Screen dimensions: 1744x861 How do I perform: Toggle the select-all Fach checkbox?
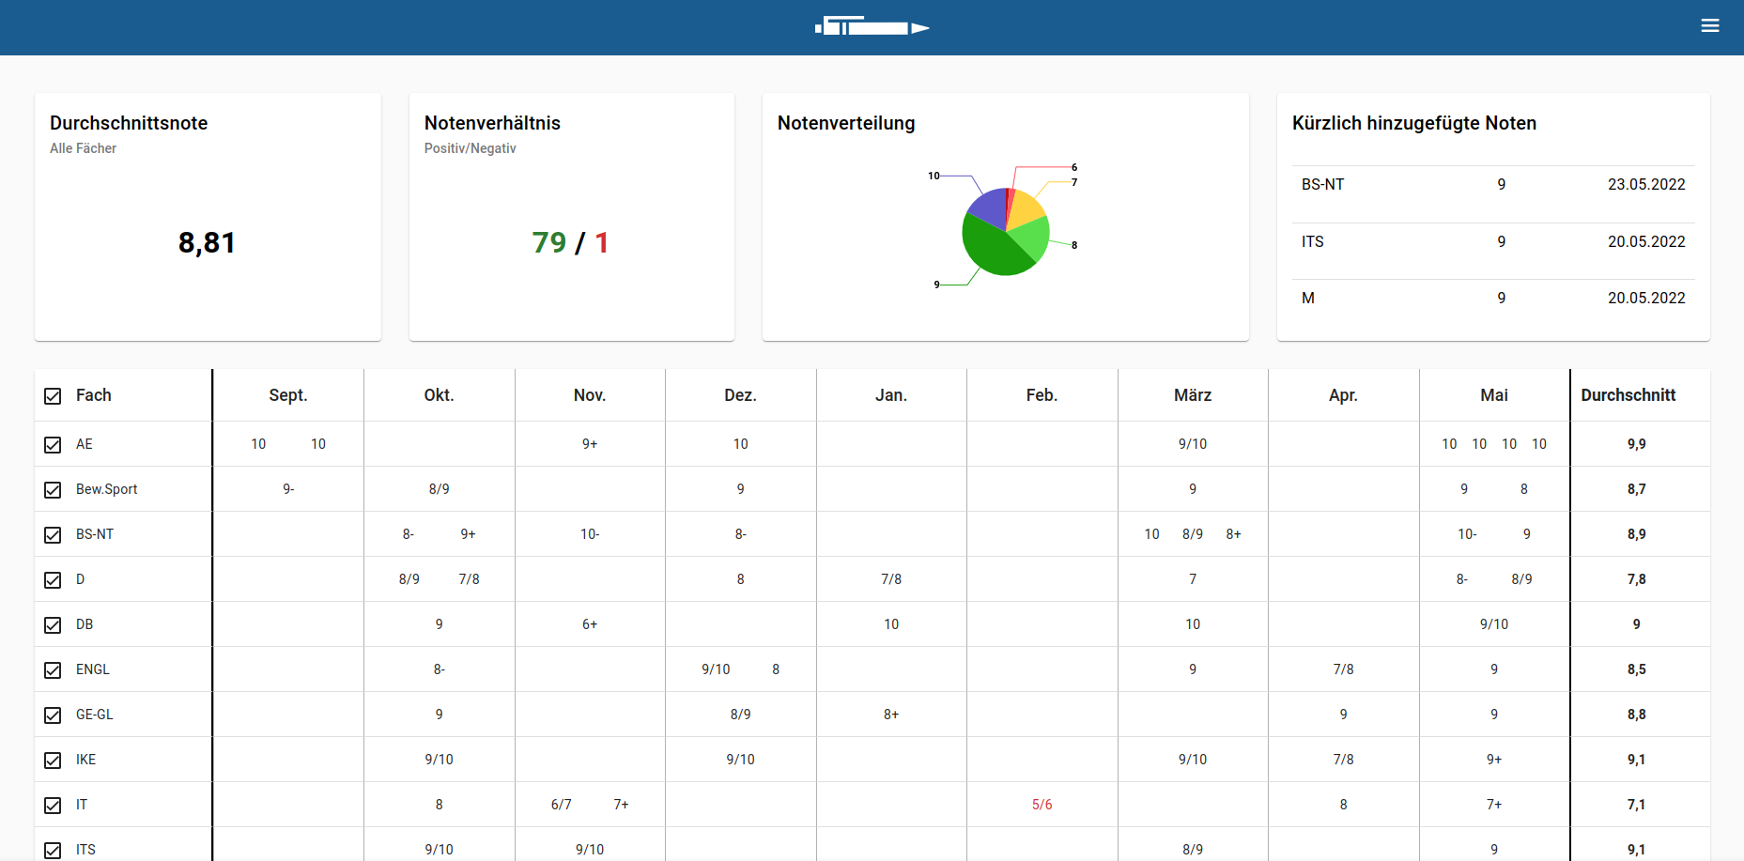53,396
